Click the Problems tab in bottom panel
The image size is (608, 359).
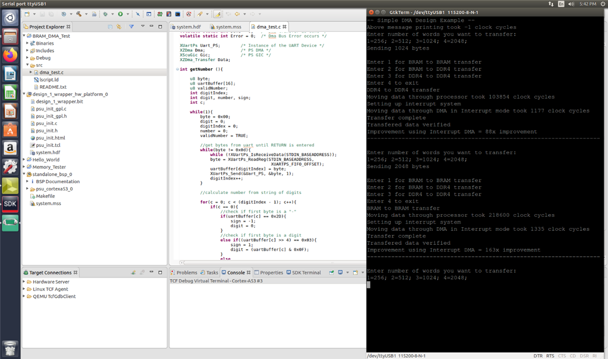[186, 272]
